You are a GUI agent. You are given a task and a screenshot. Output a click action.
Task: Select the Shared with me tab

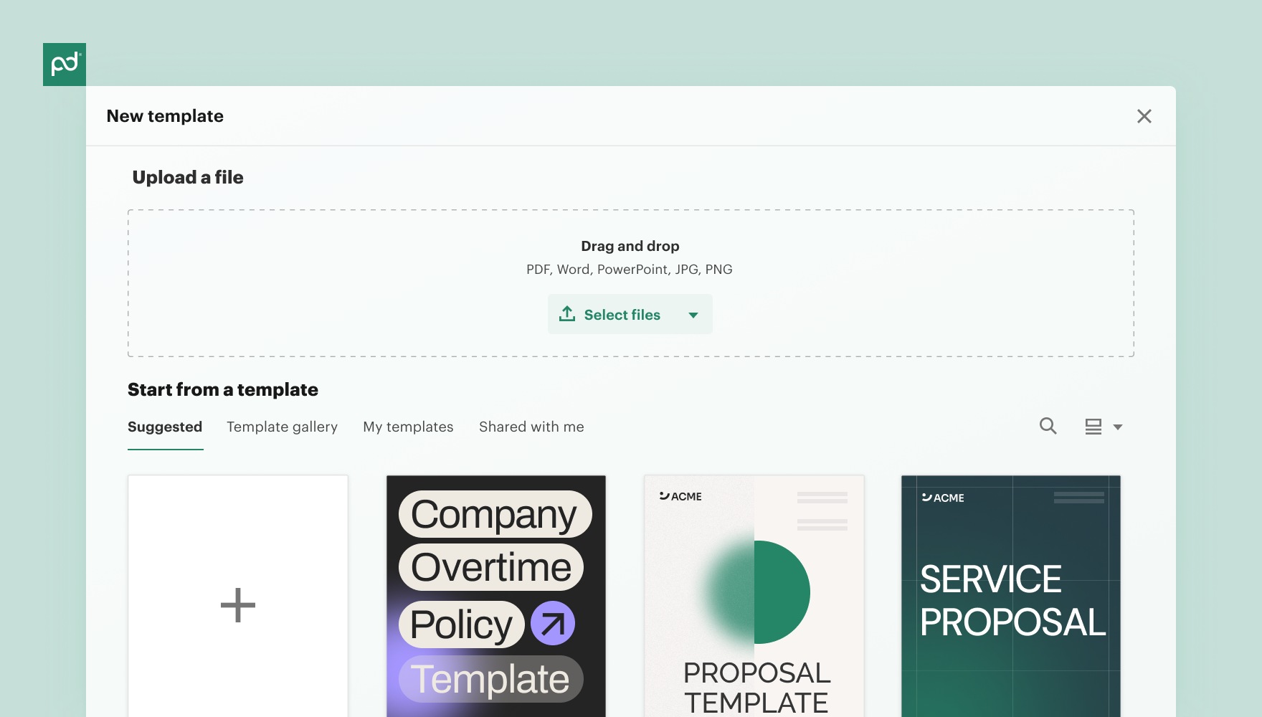(x=531, y=427)
